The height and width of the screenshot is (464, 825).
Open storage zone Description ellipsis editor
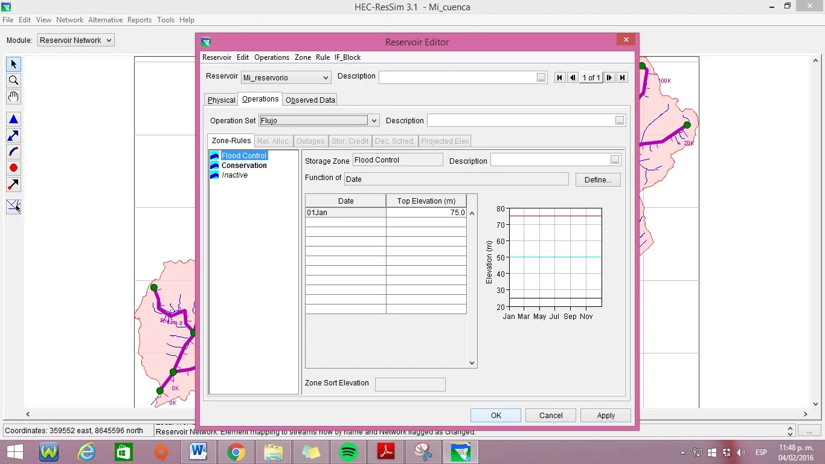click(x=615, y=160)
